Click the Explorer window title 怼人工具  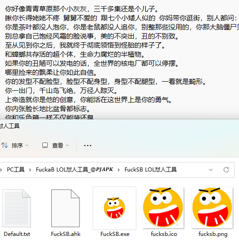[x=10, y=126]
